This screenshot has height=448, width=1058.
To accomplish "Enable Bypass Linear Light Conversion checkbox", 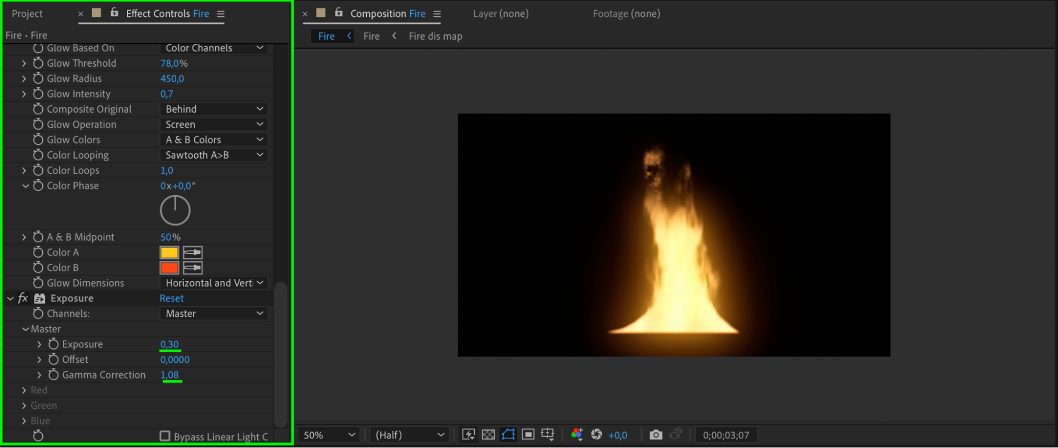I will click(x=165, y=436).
